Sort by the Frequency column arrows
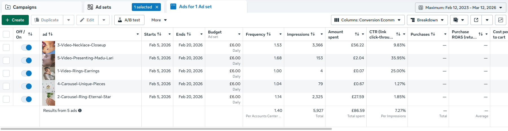This screenshot has height=131, width=508. pyautogui.click(x=269, y=34)
